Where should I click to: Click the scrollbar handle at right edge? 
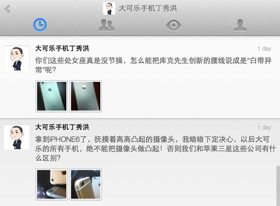pyautogui.click(x=278, y=185)
